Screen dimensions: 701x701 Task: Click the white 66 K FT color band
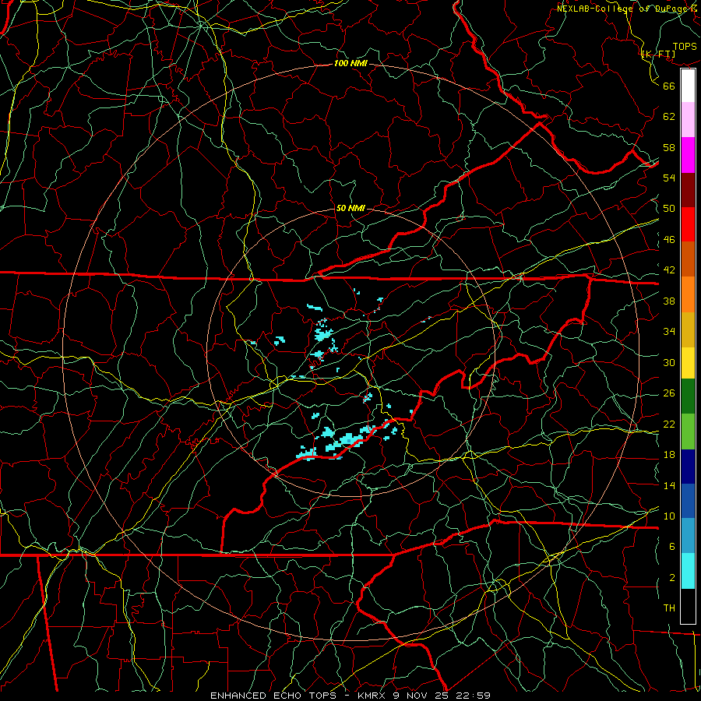(x=688, y=86)
